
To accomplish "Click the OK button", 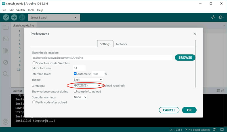I will coord(189,110).
